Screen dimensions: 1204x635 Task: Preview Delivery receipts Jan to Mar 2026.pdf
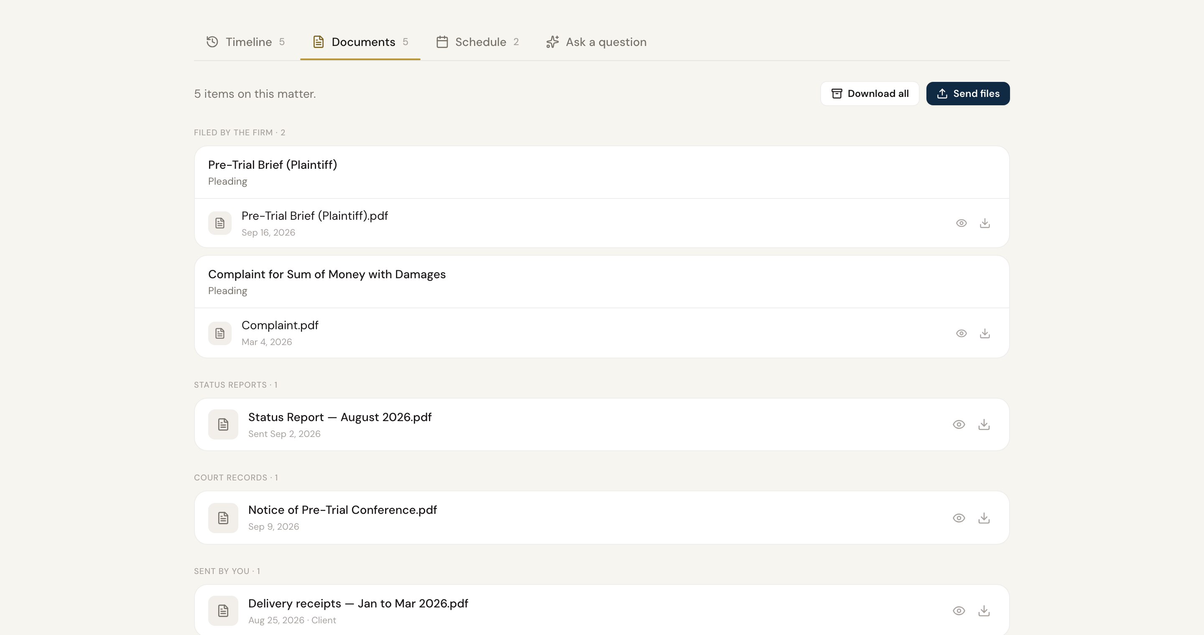tap(959, 611)
